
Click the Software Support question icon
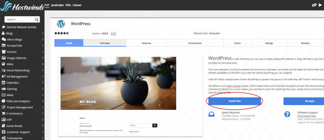coord(287,114)
